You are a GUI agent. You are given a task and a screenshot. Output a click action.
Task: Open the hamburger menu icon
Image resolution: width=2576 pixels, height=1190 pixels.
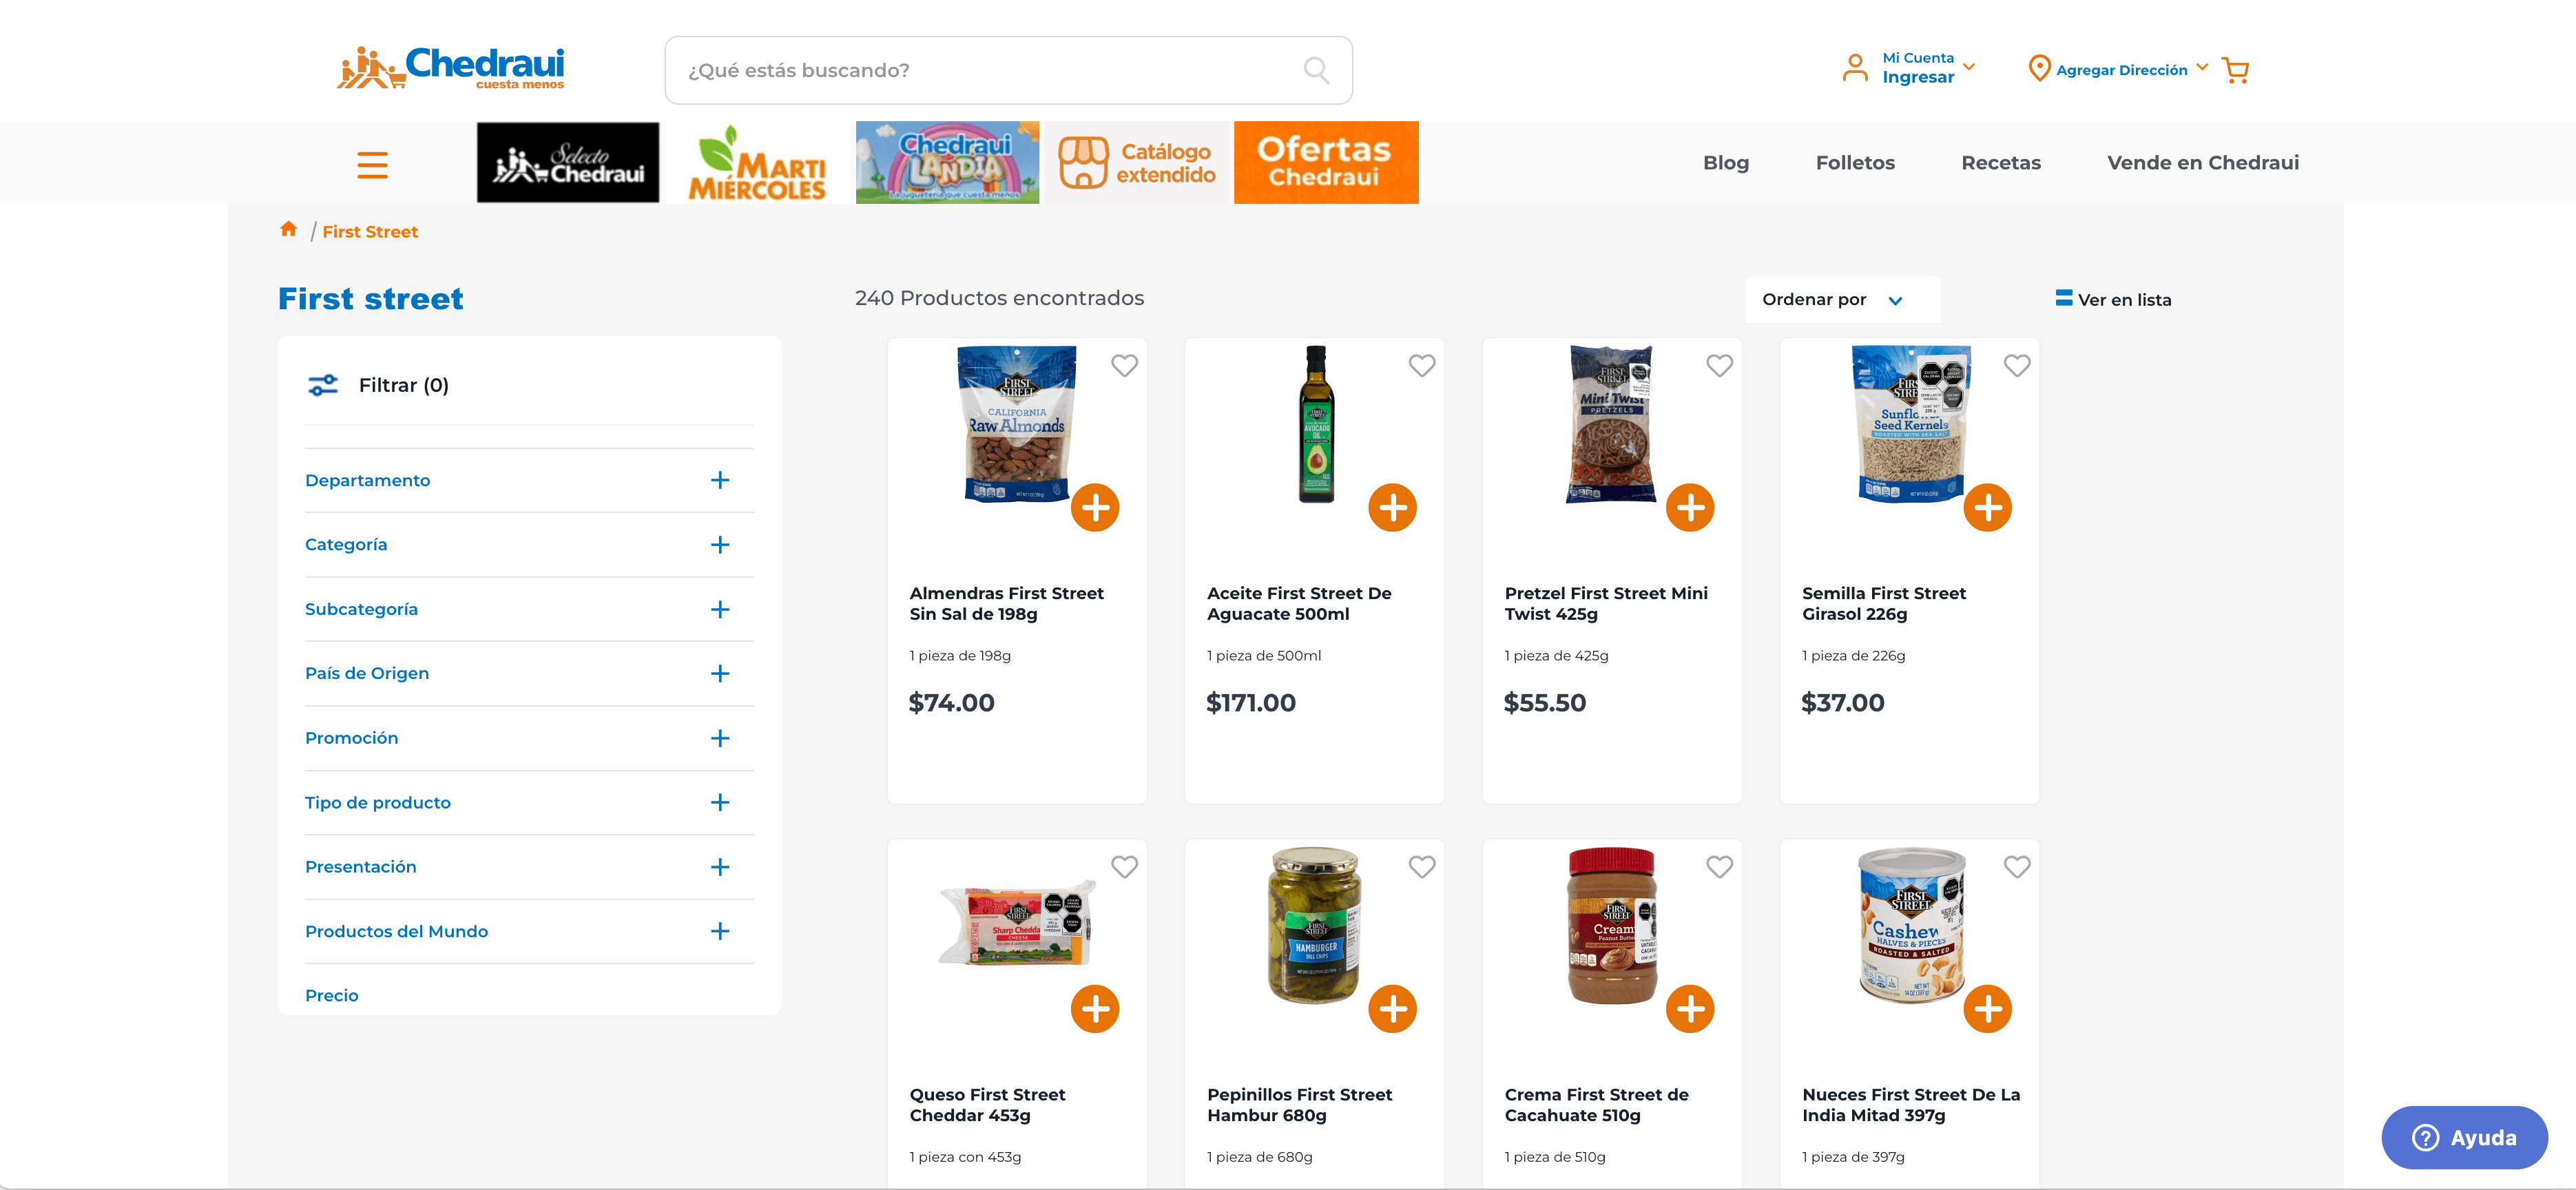pos(372,164)
